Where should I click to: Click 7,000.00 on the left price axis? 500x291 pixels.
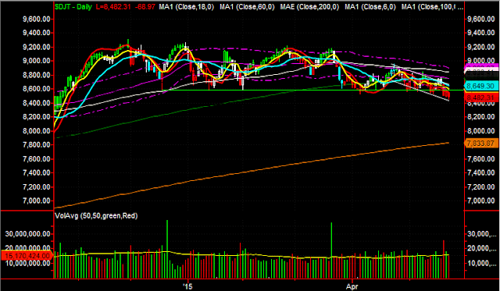37,201
